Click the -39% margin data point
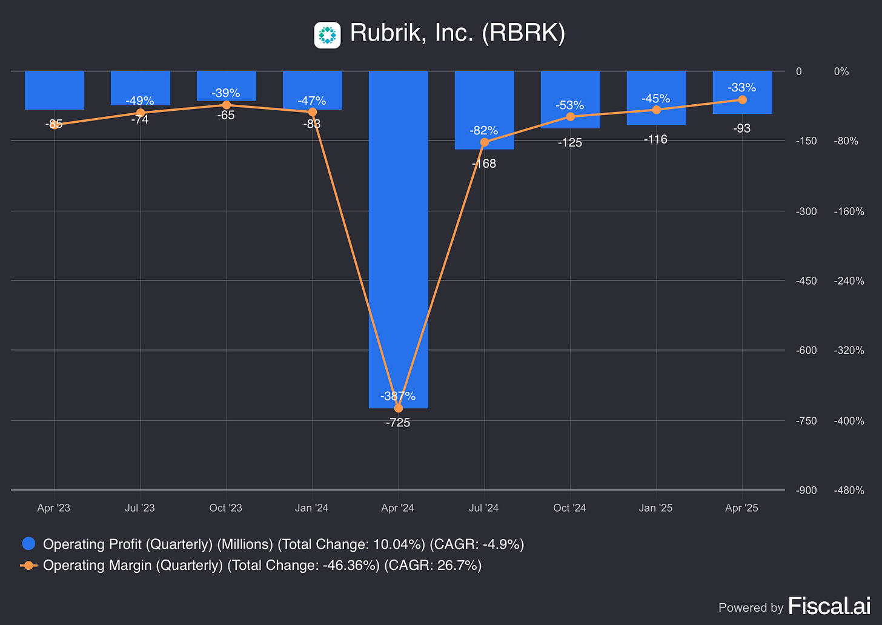This screenshot has width=882, height=625. pos(226,105)
